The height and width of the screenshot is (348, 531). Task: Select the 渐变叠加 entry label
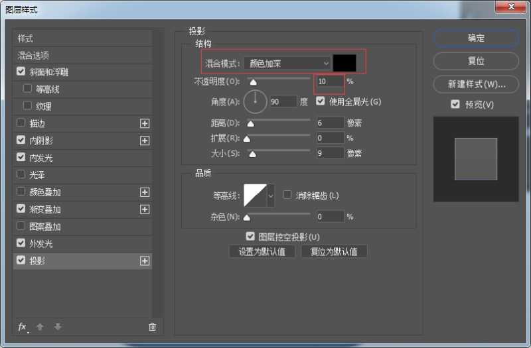coord(45,209)
